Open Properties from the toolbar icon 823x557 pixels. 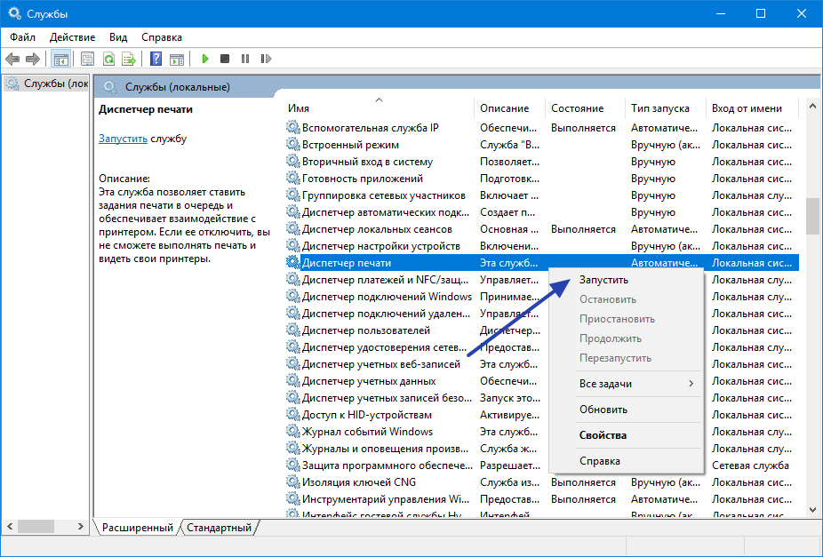pos(87,60)
